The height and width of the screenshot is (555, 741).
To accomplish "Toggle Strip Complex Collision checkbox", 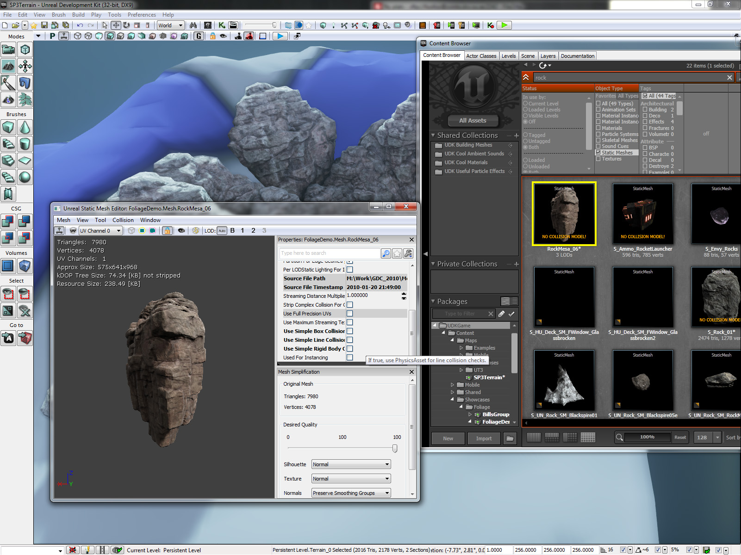I will 350,305.
